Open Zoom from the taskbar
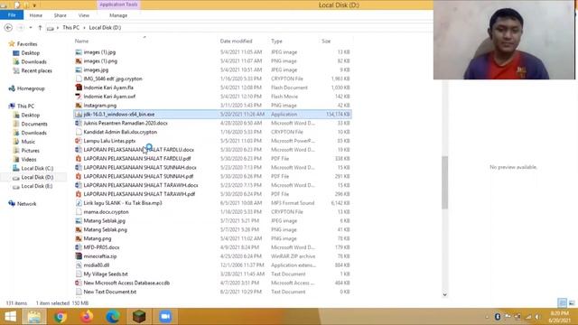 (165, 317)
